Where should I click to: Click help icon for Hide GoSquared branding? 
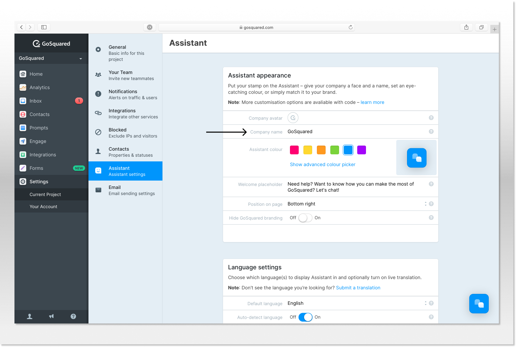pyautogui.click(x=431, y=218)
